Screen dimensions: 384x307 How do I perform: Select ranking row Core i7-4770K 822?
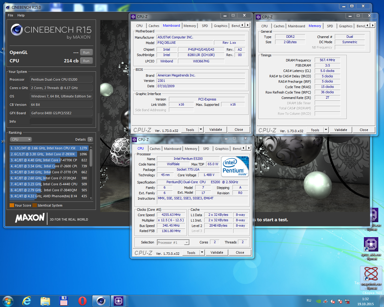(x=49, y=160)
